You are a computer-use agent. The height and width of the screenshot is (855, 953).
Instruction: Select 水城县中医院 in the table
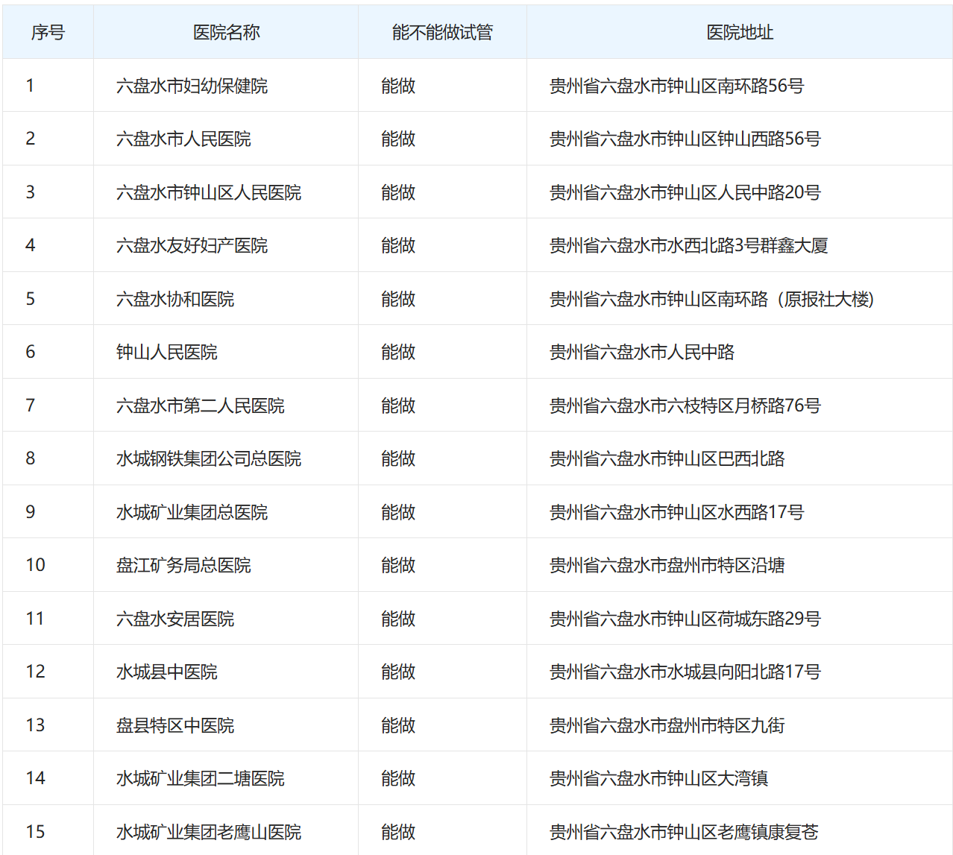click(167, 672)
